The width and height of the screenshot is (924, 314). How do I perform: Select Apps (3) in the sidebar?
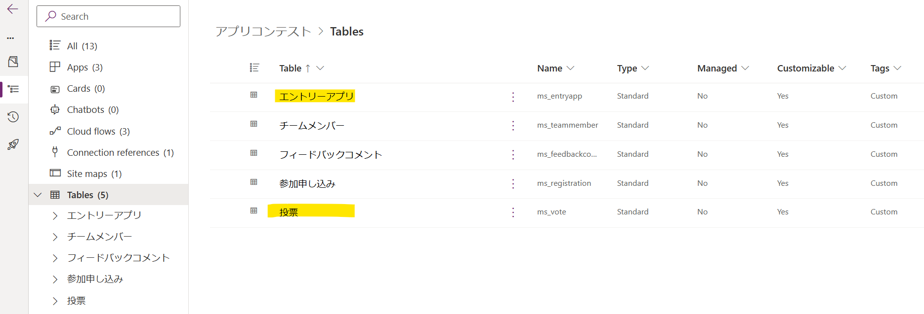(84, 67)
